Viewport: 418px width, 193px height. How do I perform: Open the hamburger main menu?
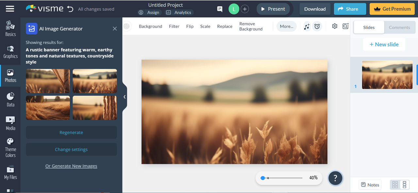pyautogui.click(x=10, y=9)
